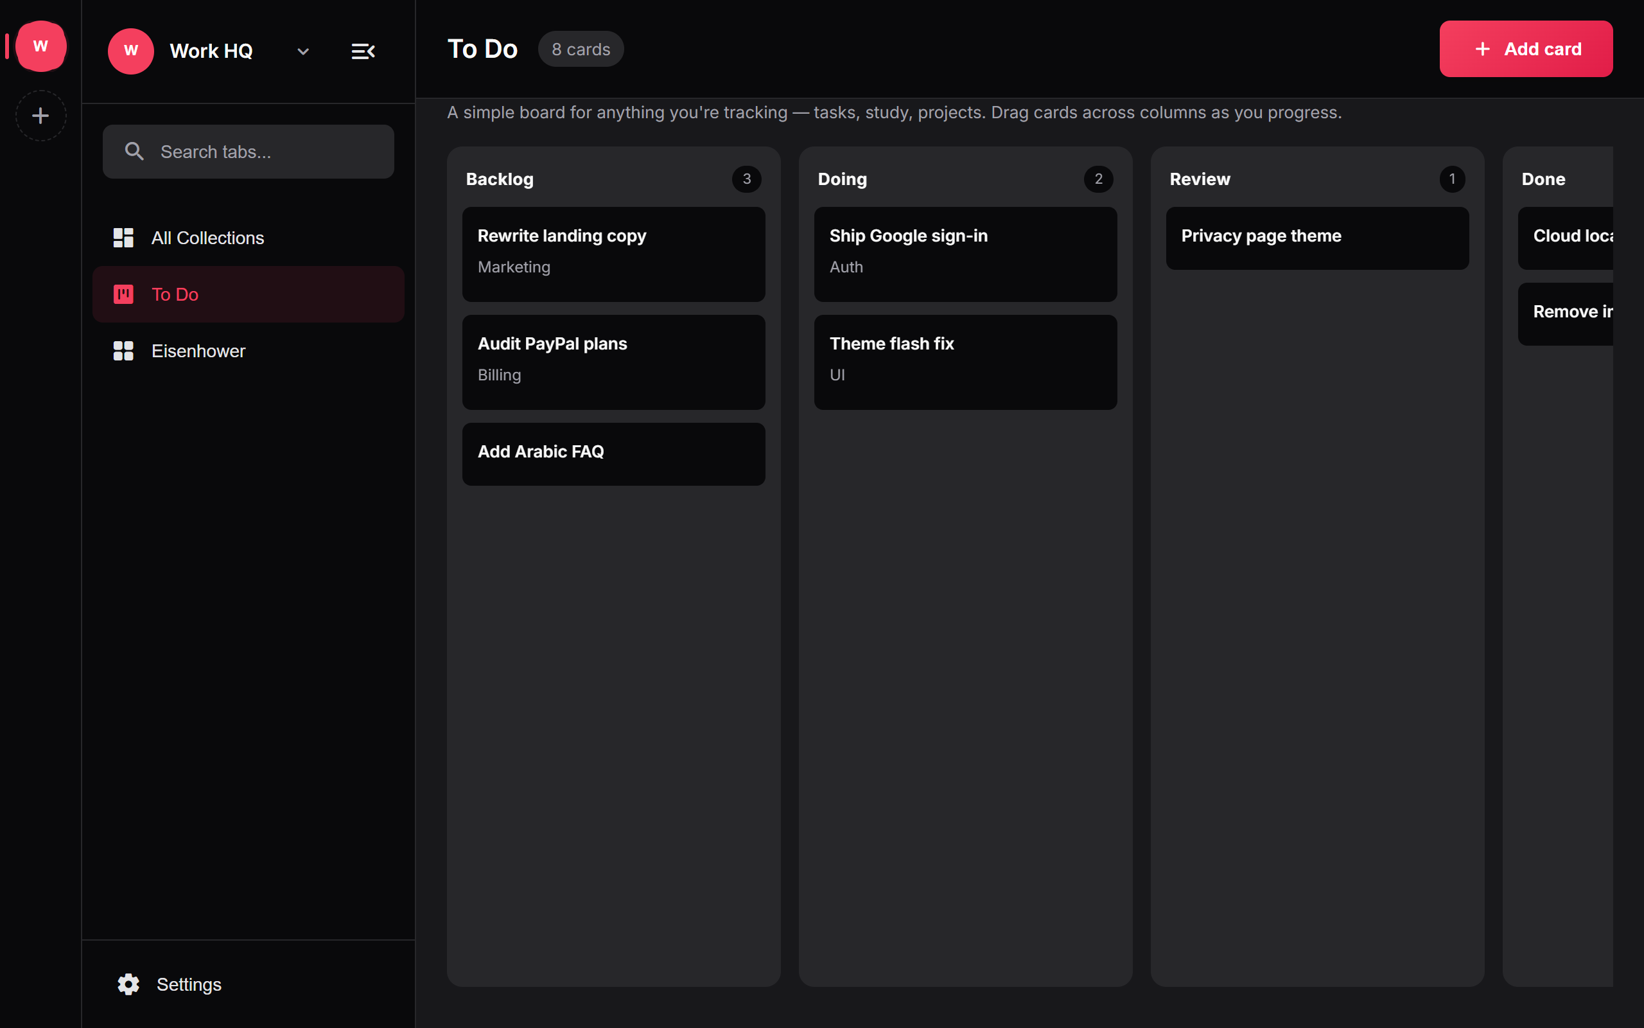Click the plus icon on Add card
This screenshot has height=1028, width=1644.
[x=1482, y=49]
